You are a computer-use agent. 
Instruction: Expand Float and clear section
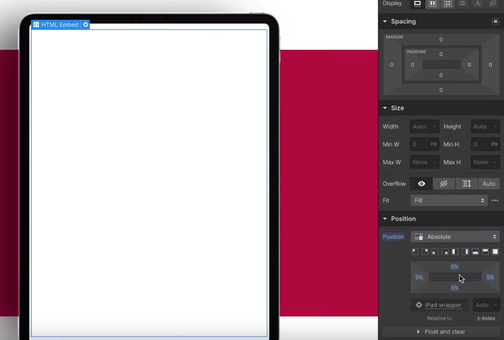pos(441,332)
